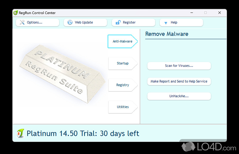Launch UnHackMe button
The width and height of the screenshot is (239, 154).
pyautogui.click(x=179, y=96)
